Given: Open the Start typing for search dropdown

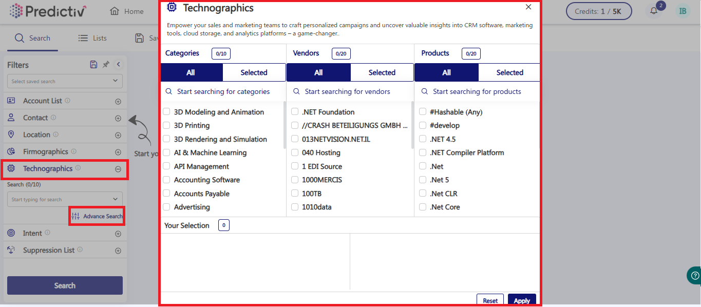Looking at the screenshot, I should tap(65, 199).
